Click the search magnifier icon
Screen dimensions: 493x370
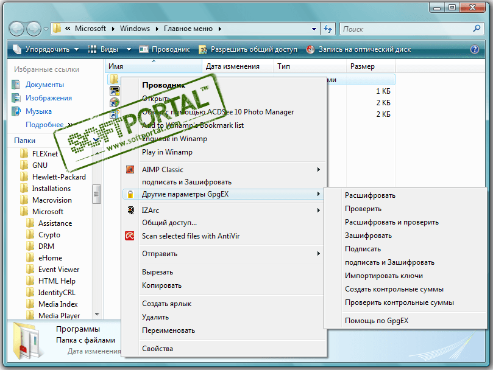coord(477,29)
